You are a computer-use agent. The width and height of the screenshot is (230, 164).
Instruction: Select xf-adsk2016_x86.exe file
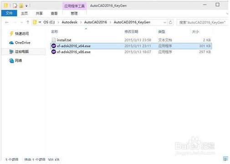(x=131, y=52)
